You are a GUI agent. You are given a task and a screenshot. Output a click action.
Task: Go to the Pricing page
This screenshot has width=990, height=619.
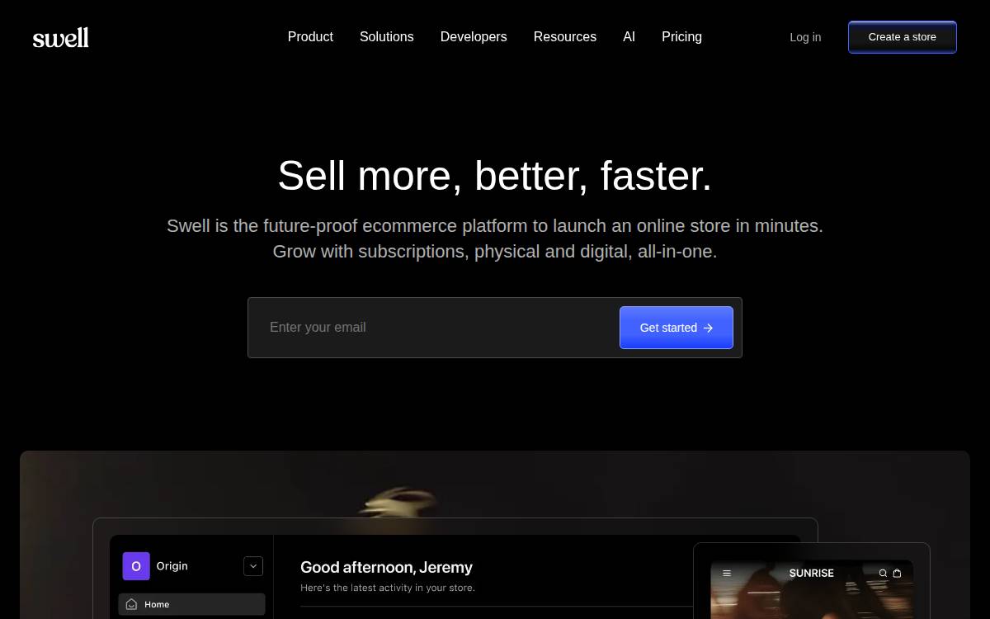click(681, 37)
